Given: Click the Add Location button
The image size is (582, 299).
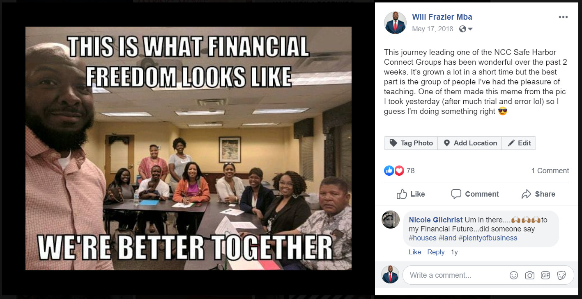Looking at the screenshot, I should [x=470, y=143].
